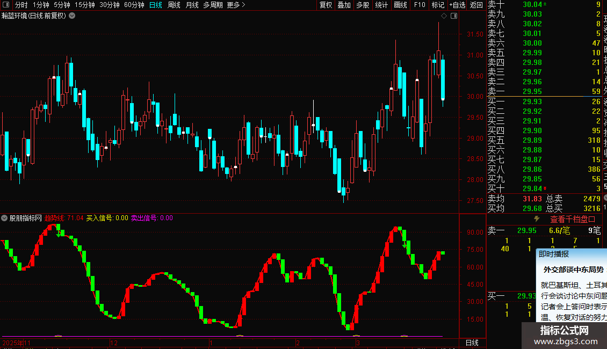Switch to the 月线 monthly chart

(192, 5)
